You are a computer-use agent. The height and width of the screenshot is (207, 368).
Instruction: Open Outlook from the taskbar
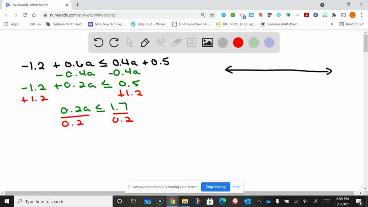coord(247,201)
